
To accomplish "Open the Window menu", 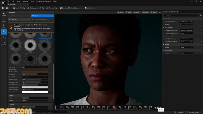I will [25, 1].
